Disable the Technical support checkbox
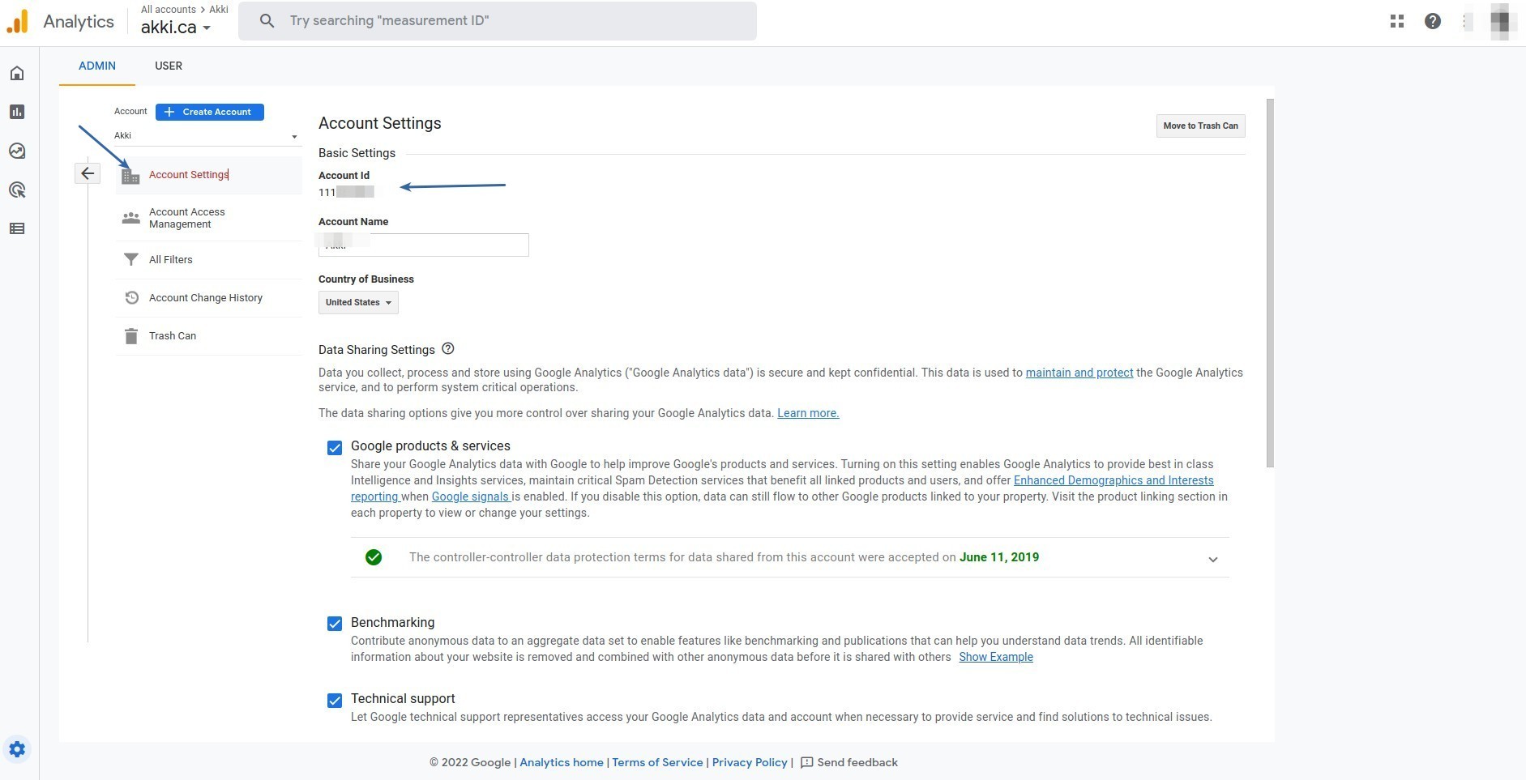The height and width of the screenshot is (780, 1526). (x=335, y=701)
